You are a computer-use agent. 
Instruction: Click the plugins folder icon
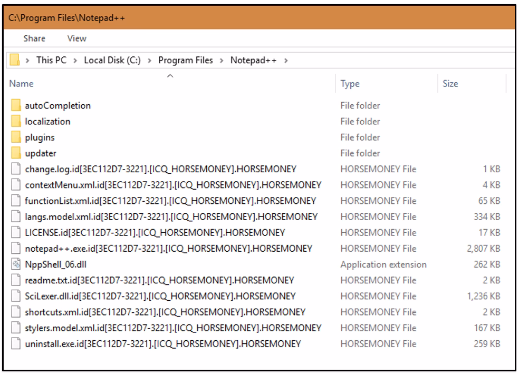(x=15, y=137)
